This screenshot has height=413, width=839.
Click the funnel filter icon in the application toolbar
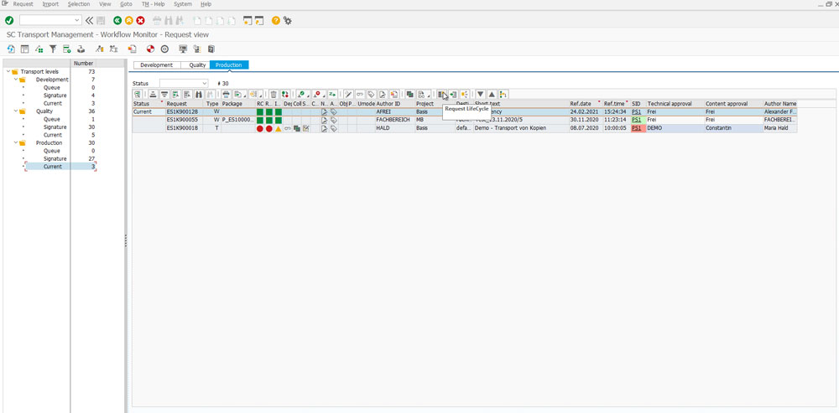pos(52,49)
